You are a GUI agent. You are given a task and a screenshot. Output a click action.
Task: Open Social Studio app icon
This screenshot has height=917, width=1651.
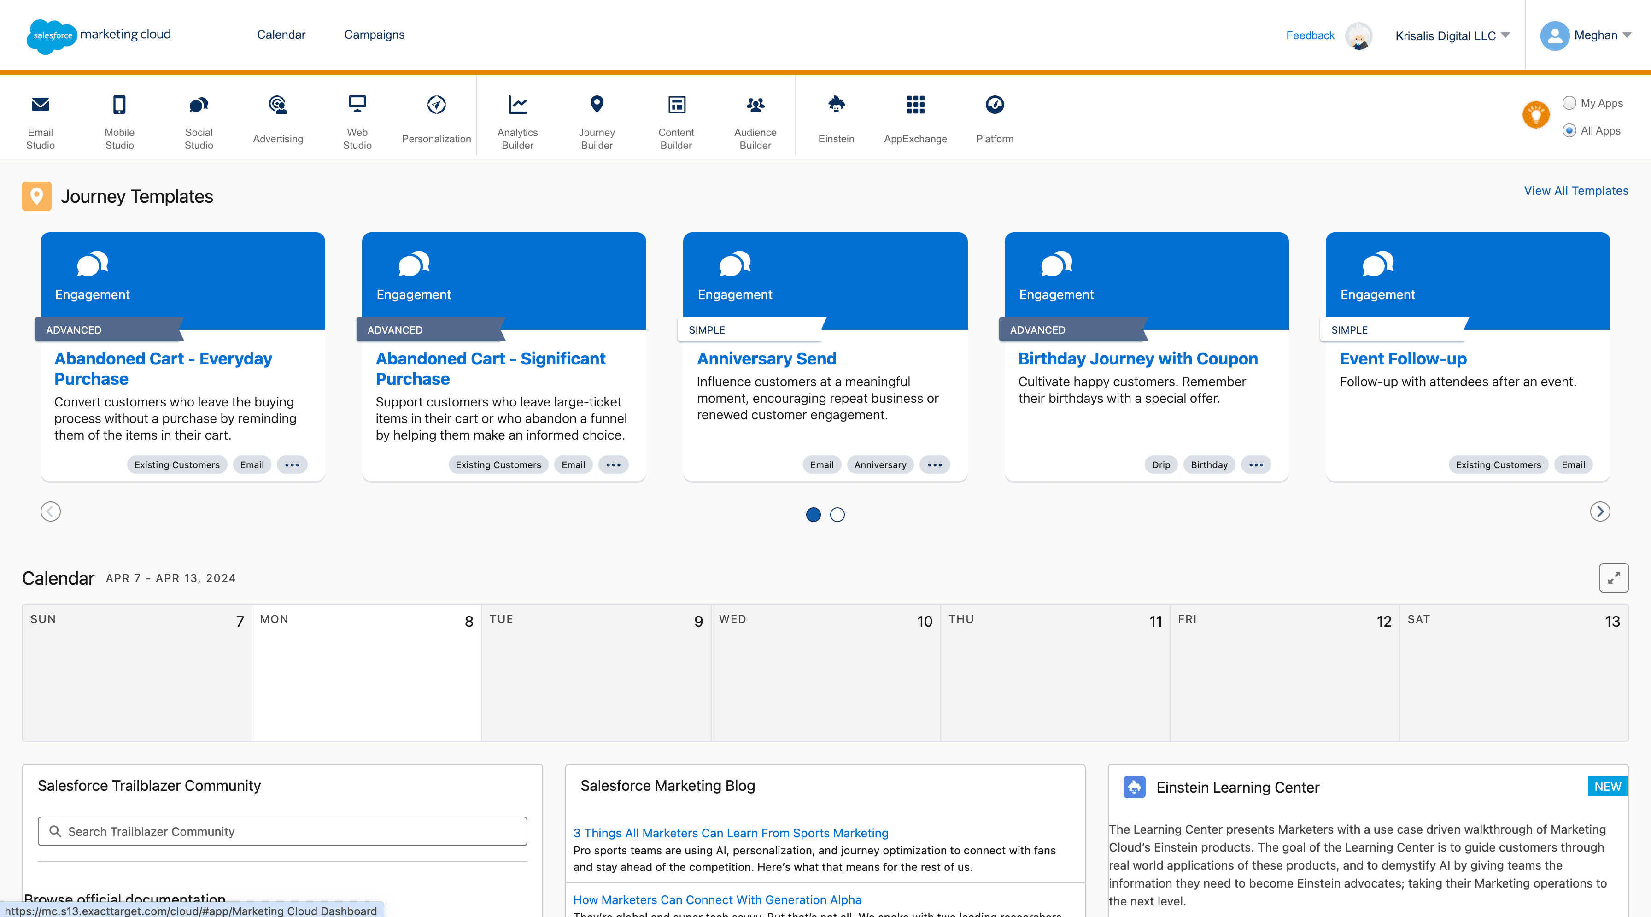(199, 104)
